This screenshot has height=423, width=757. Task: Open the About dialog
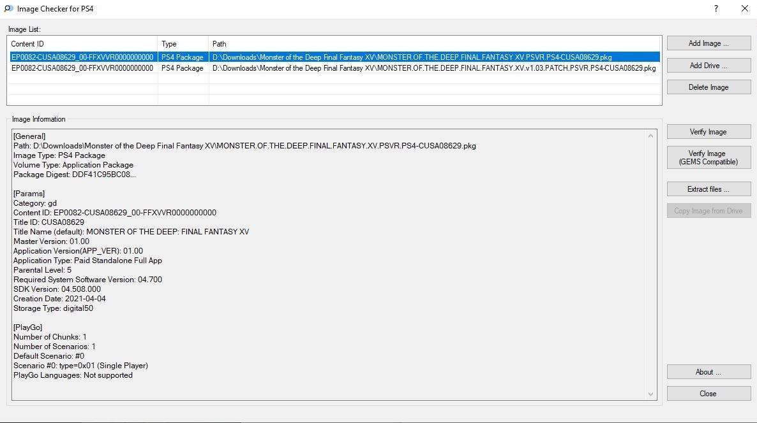click(708, 372)
